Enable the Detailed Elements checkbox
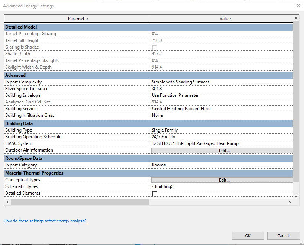 click(x=154, y=193)
